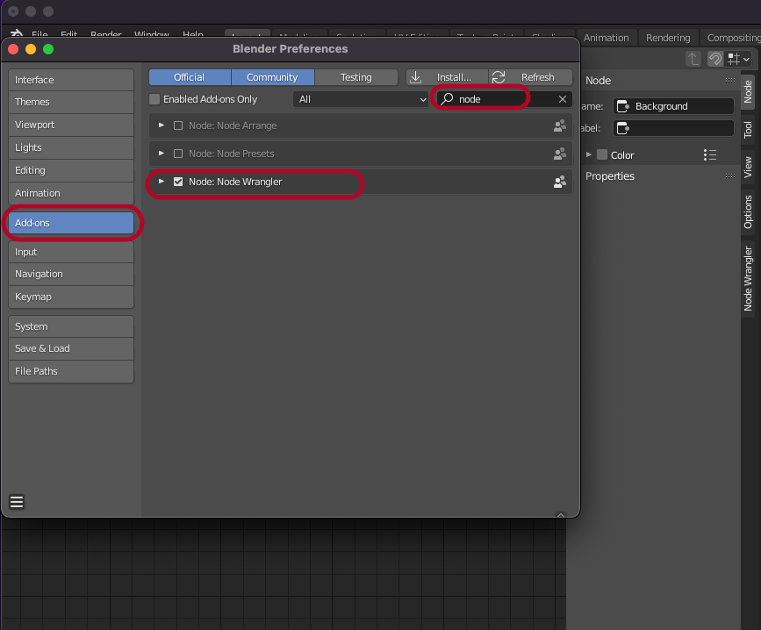The image size is (761, 630).
Task: Click the parent node tree up-arrow icon
Action: [x=693, y=59]
